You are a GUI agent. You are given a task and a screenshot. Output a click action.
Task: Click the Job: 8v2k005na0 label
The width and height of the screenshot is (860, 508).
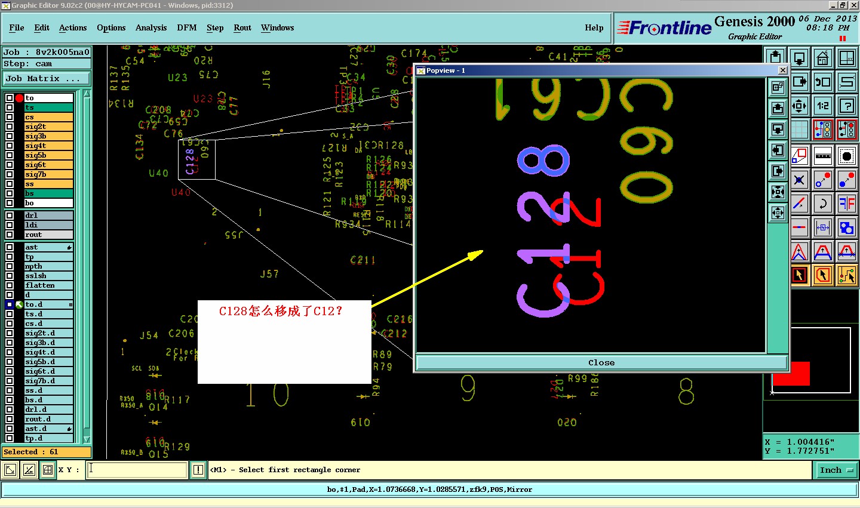(x=47, y=52)
